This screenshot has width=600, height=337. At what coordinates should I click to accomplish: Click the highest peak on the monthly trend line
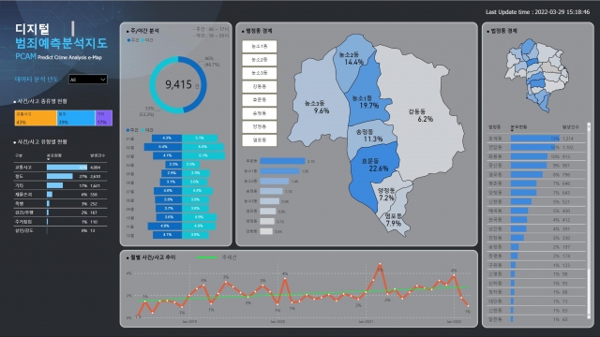[x=380, y=264]
